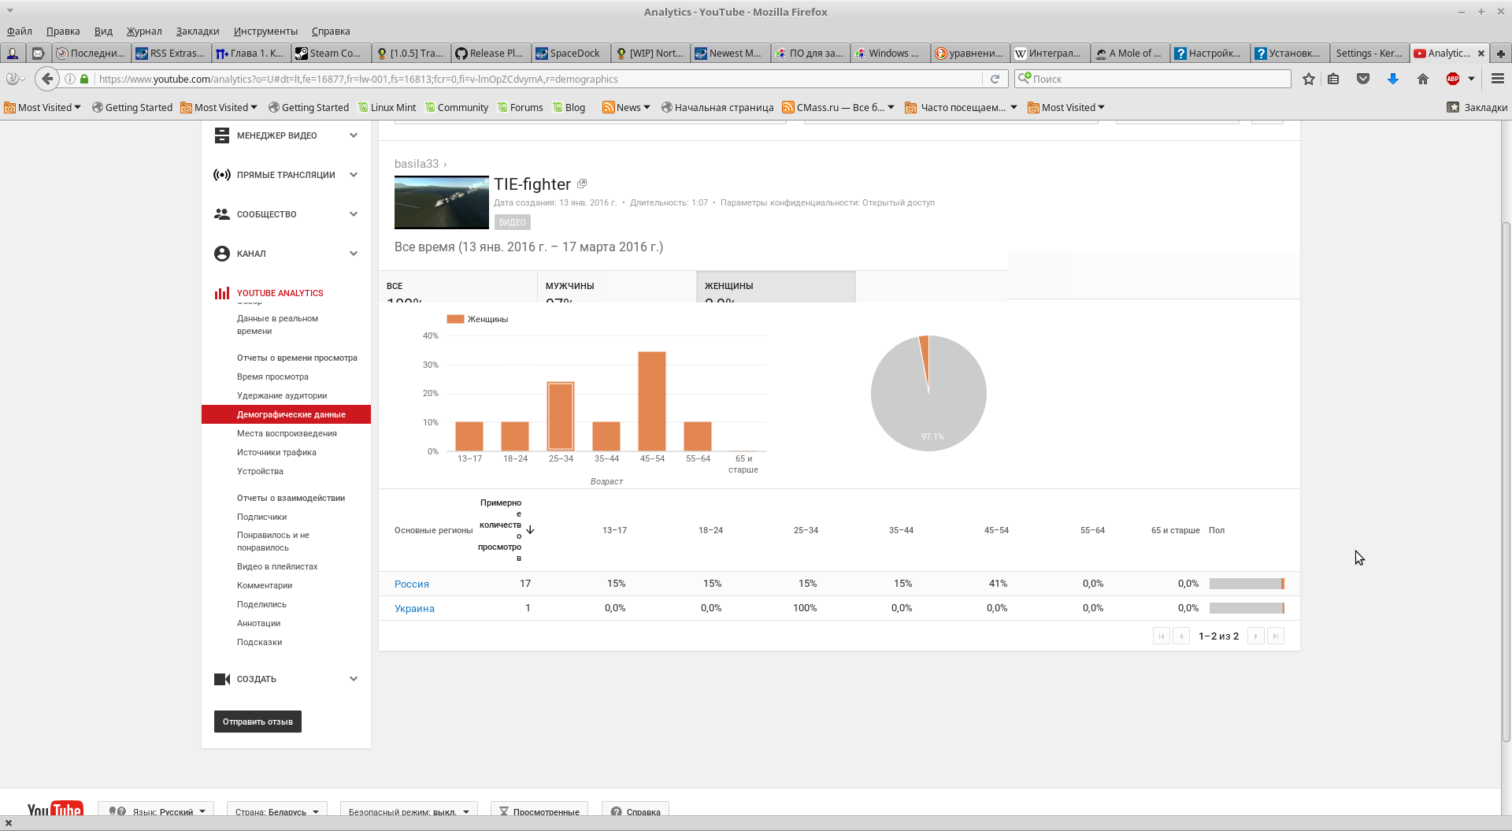Close the find bar with the X icon
The height and width of the screenshot is (831, 1512).
pyautogui.click(x=9, y=823)
